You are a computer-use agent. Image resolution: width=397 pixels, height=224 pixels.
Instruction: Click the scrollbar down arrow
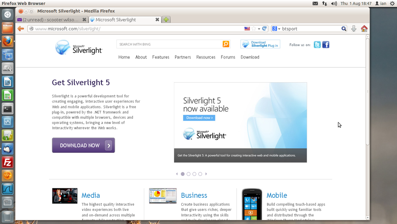368,218
